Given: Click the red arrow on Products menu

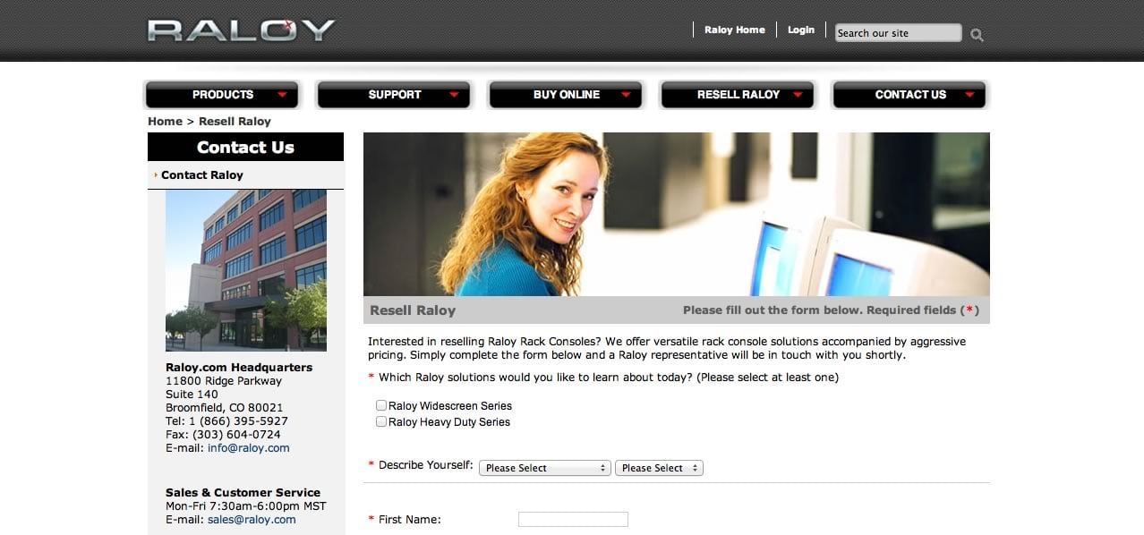Looking at the screenshot, I should (282, 95).
